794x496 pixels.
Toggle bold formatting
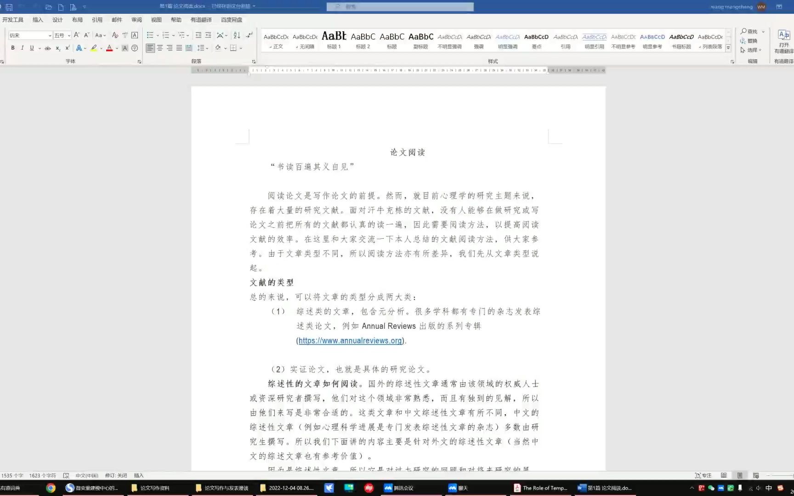pyautogui.click(x=13, y=48)
